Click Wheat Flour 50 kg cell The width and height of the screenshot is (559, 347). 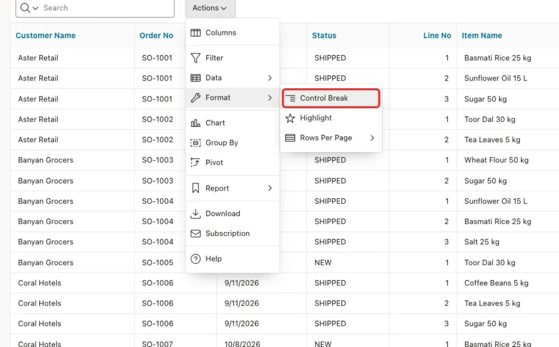click(x=496, y=160)
